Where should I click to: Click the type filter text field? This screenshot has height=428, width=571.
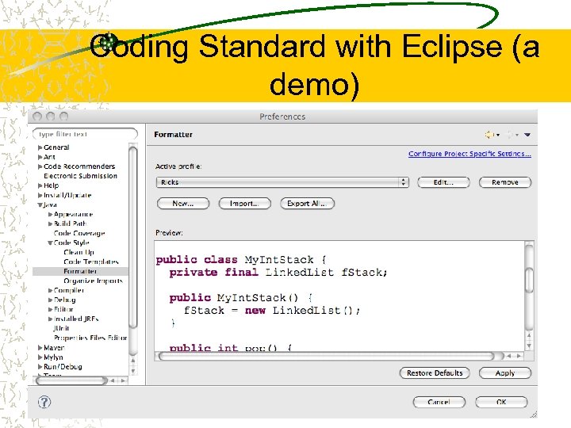[85, 134]
